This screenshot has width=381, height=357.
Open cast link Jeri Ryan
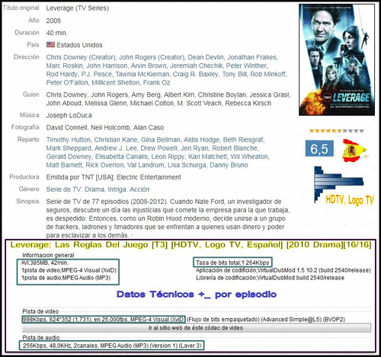tap(194, 148)
